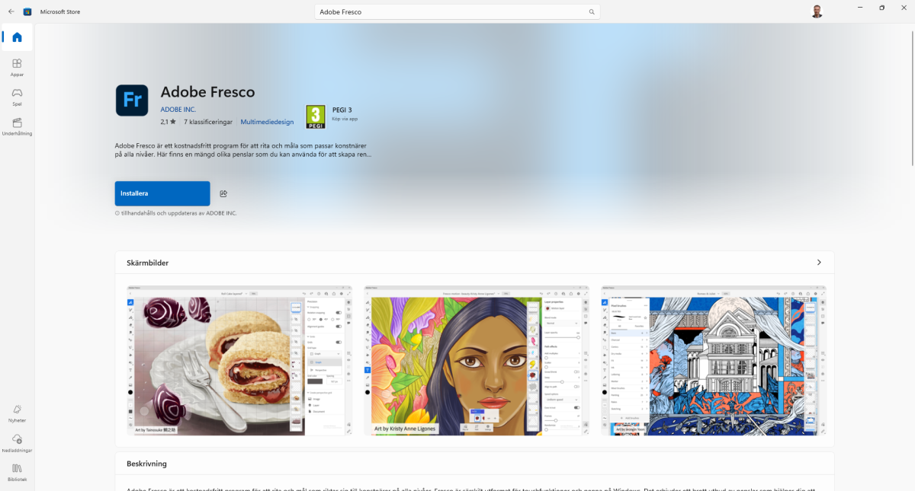The image size is (915, 491).
Task: Expand the Skärmbilder section with chevron
Action: (x=819, y=263)
